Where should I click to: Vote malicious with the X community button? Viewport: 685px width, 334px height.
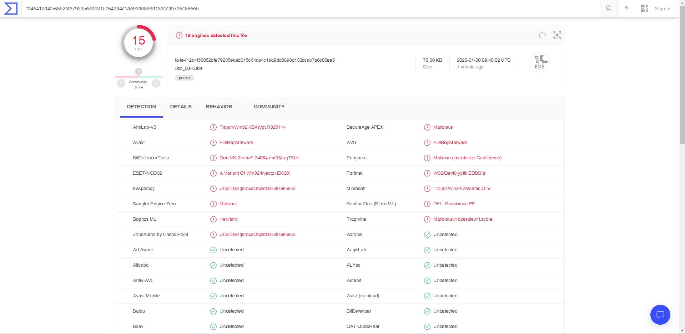121,83
